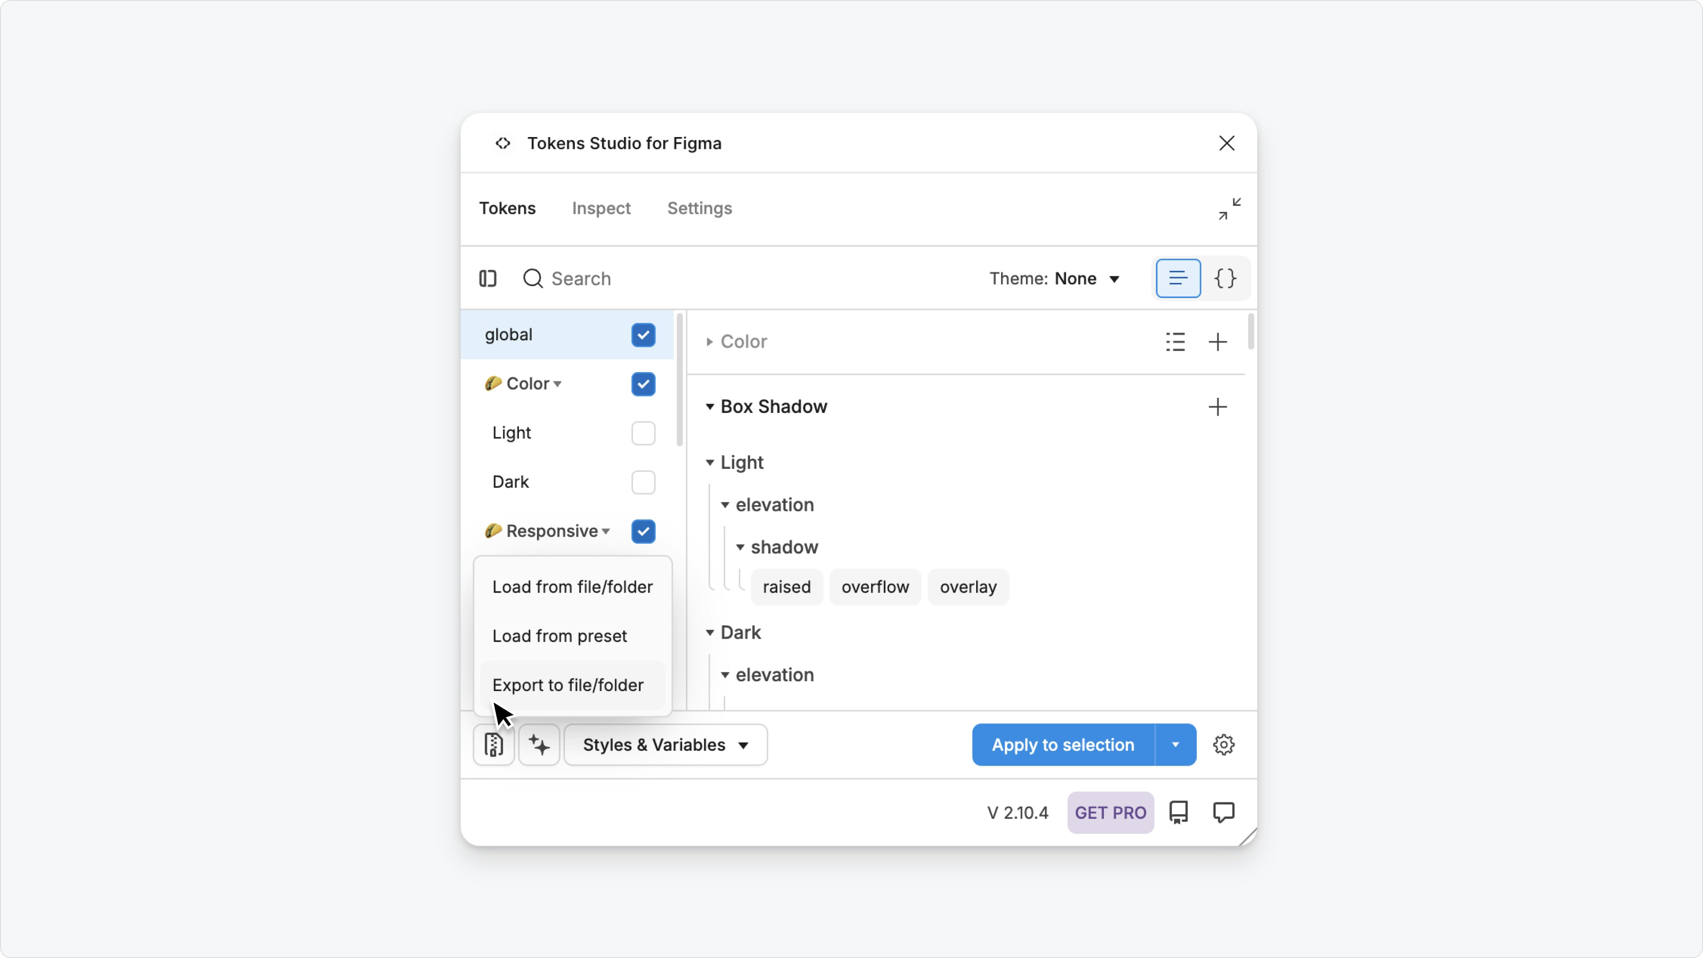The height and width of the screenshot is (958, 1703).
Task: Minimize plugin with collapse arrows icon
Action: pyautogui.click(x=1230, y=209)
